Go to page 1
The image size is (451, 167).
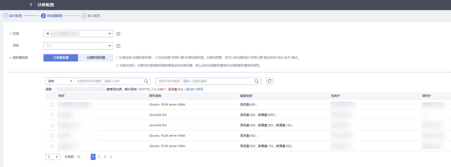[x=93, y=156]
